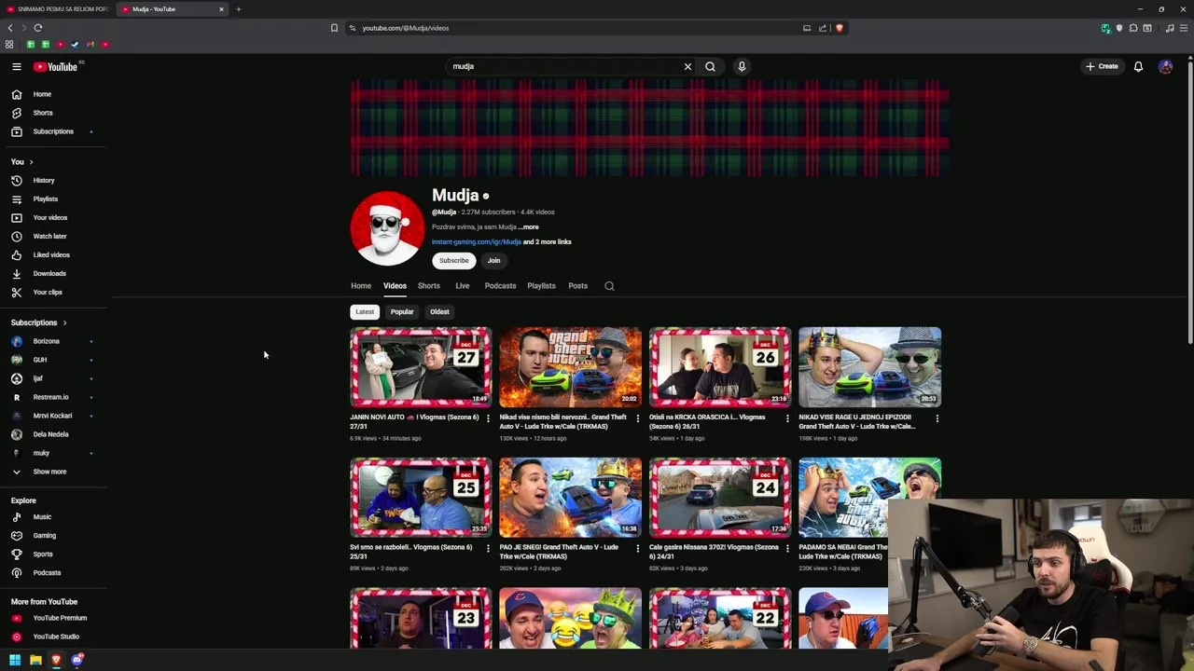
Task: Select the Popular sort chip
Action: (402, 312)
